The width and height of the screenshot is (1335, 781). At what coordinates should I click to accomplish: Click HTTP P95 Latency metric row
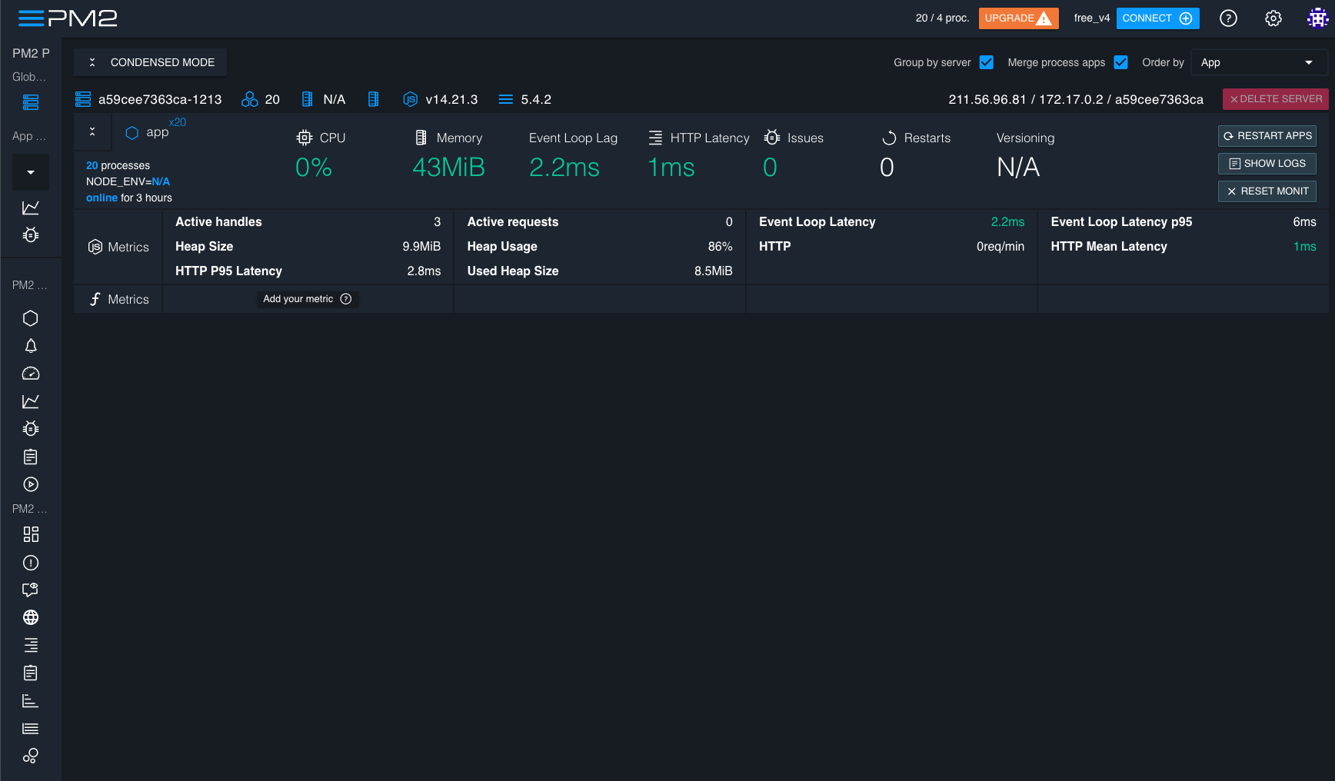tap(308, 271)
